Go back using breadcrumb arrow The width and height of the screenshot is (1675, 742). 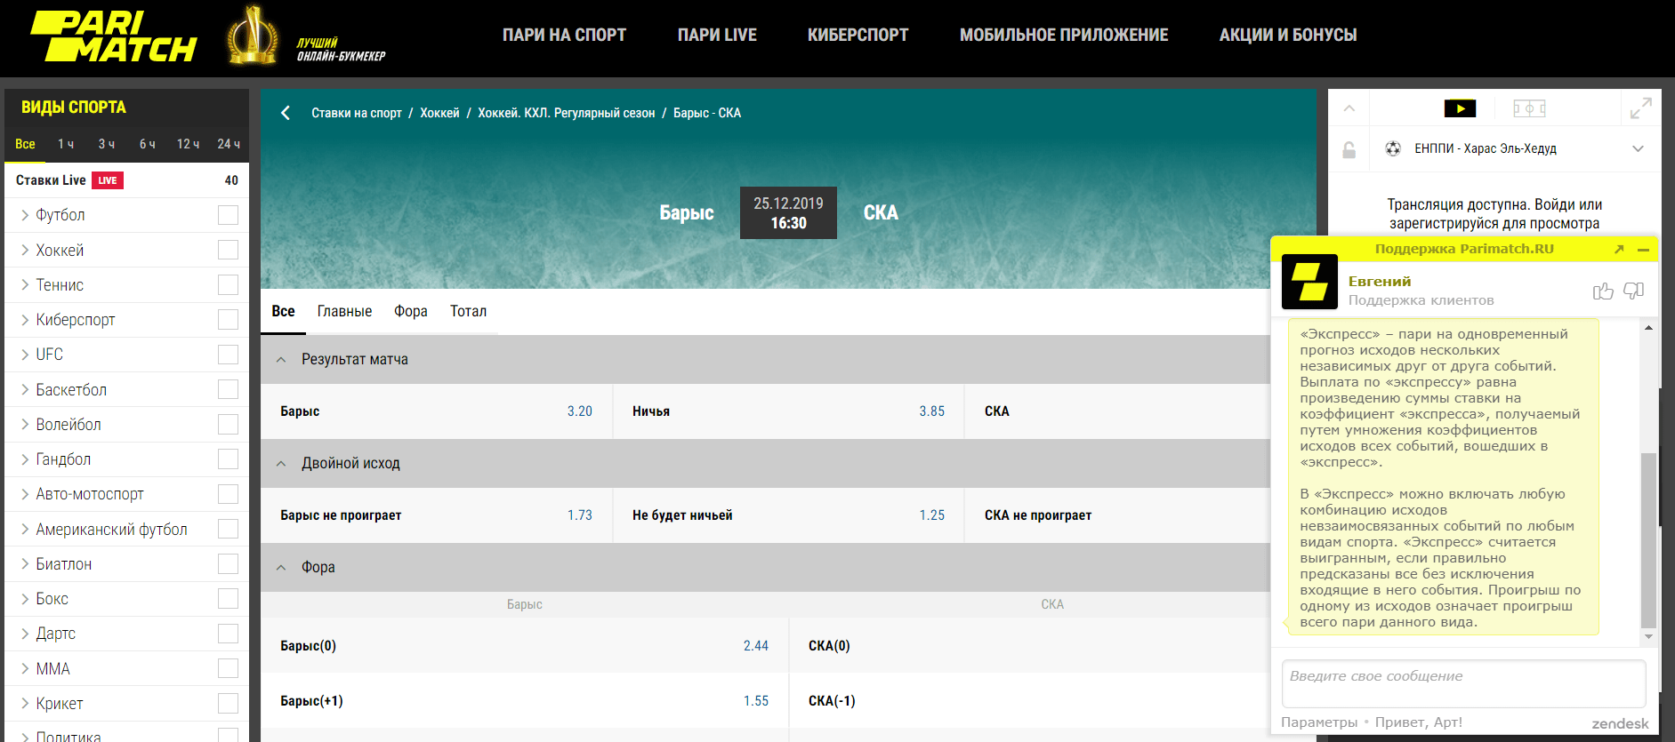tap(286, 113)
